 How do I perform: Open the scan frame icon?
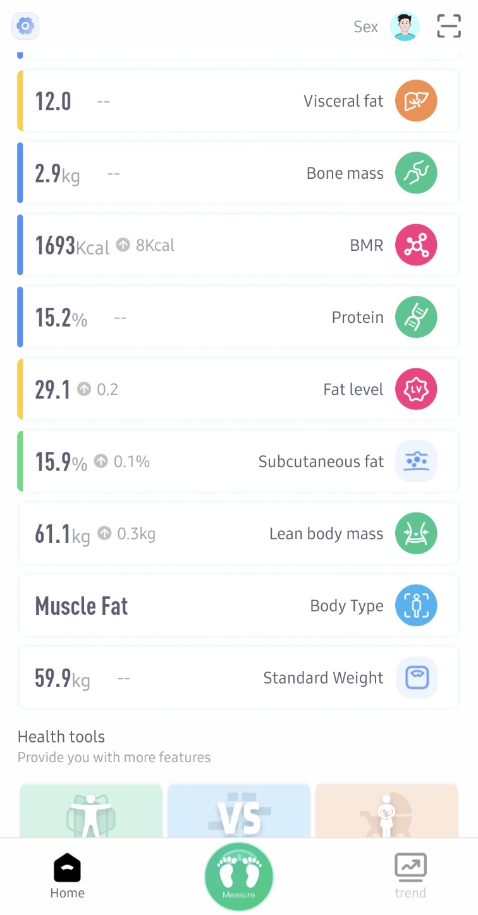click(449, 26)
